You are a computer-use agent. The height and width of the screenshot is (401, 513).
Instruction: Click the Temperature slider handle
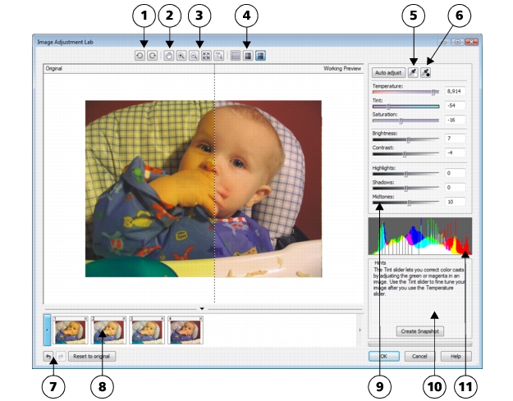point(433,92)
